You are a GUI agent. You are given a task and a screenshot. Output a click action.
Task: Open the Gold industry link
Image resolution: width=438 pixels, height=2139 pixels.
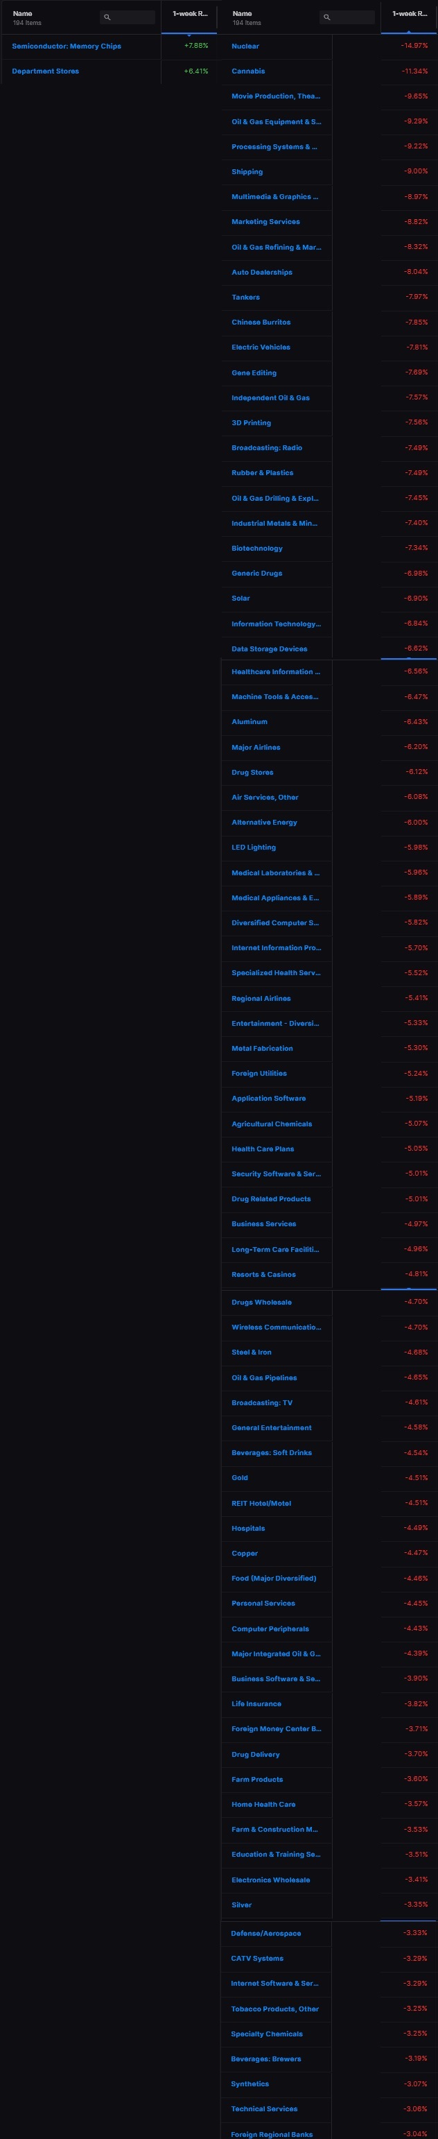[x=240, y=1477]
